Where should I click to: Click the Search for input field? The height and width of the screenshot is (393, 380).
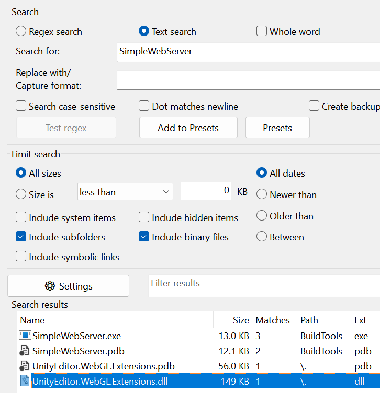249,52
